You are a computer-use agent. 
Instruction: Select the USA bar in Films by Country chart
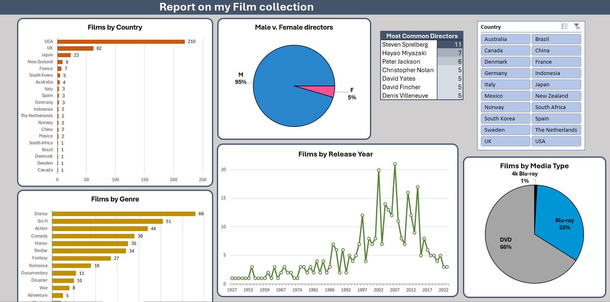tap(122, 41)
